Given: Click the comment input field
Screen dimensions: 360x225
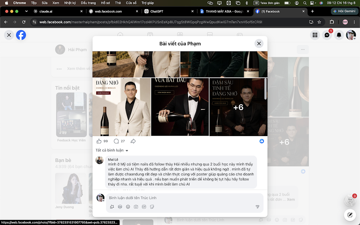Looking at the screenshot, I should [184, 198].
